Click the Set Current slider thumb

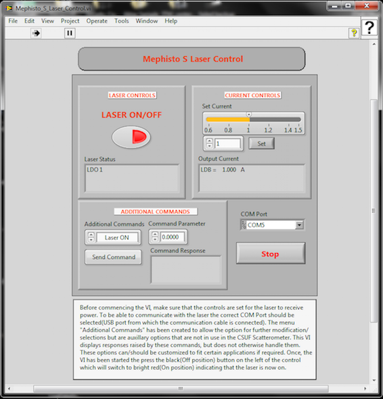249,114
